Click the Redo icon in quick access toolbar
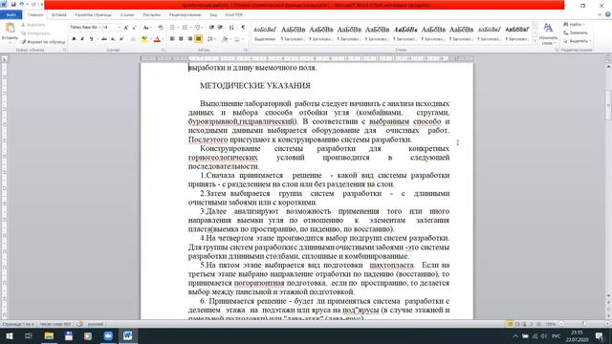 point(33,4)
